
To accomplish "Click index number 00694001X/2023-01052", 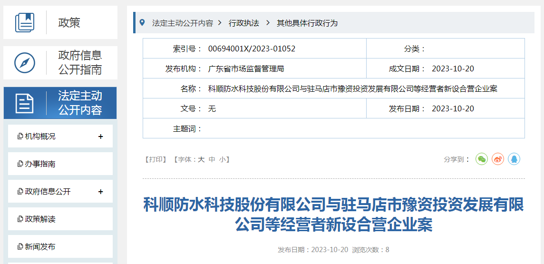I will coord(252,49).
